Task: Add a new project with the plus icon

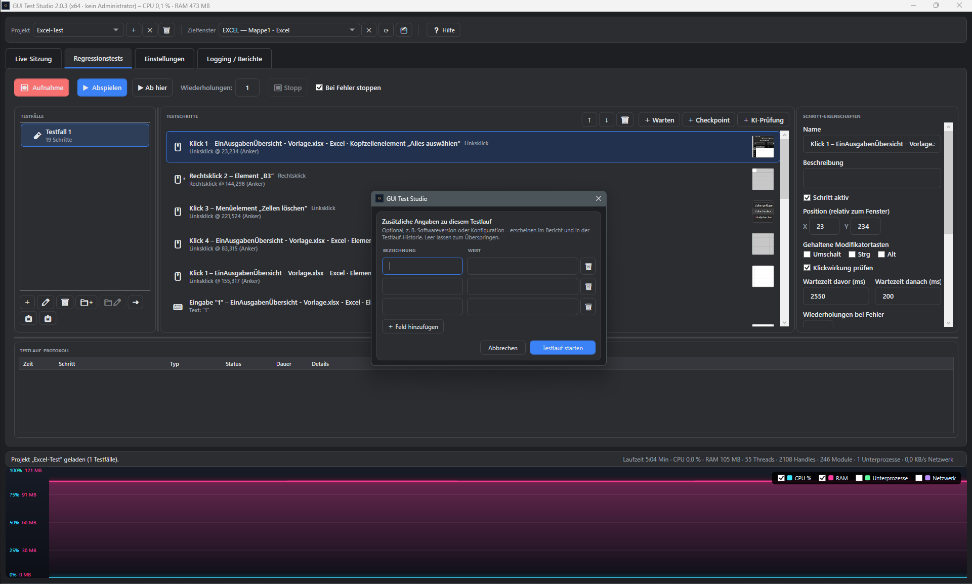Action: [x=134, y=30]
